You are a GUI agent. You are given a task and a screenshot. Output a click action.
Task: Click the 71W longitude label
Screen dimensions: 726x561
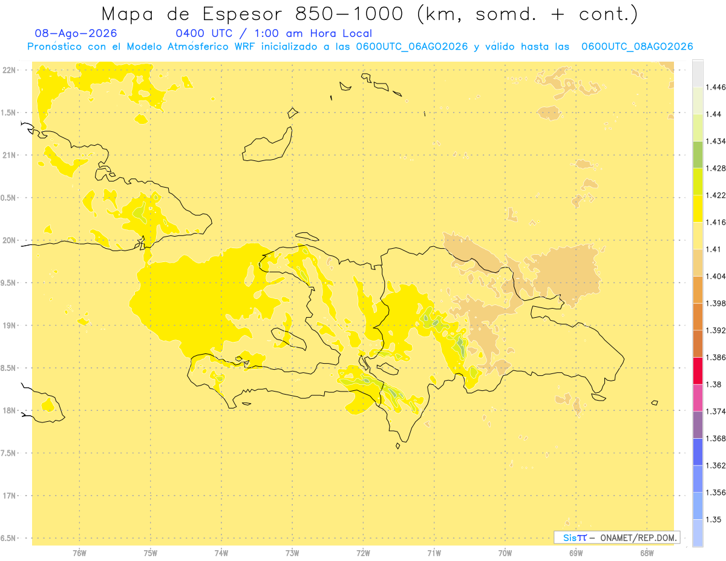coord(434,553)
